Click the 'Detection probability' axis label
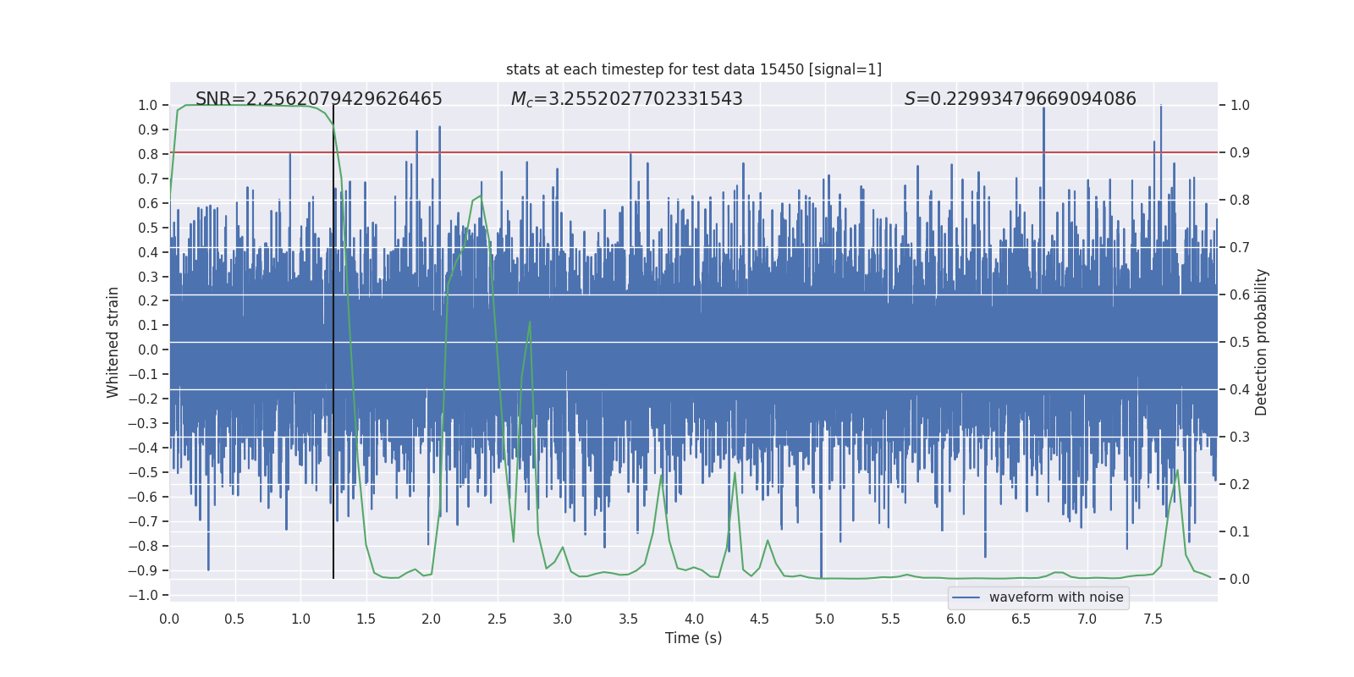The height and width of the screenshot is (677, 1354). point(1262,342)
